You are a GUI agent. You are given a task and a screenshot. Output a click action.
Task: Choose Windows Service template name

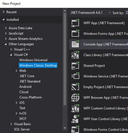(x=105, y=76)
